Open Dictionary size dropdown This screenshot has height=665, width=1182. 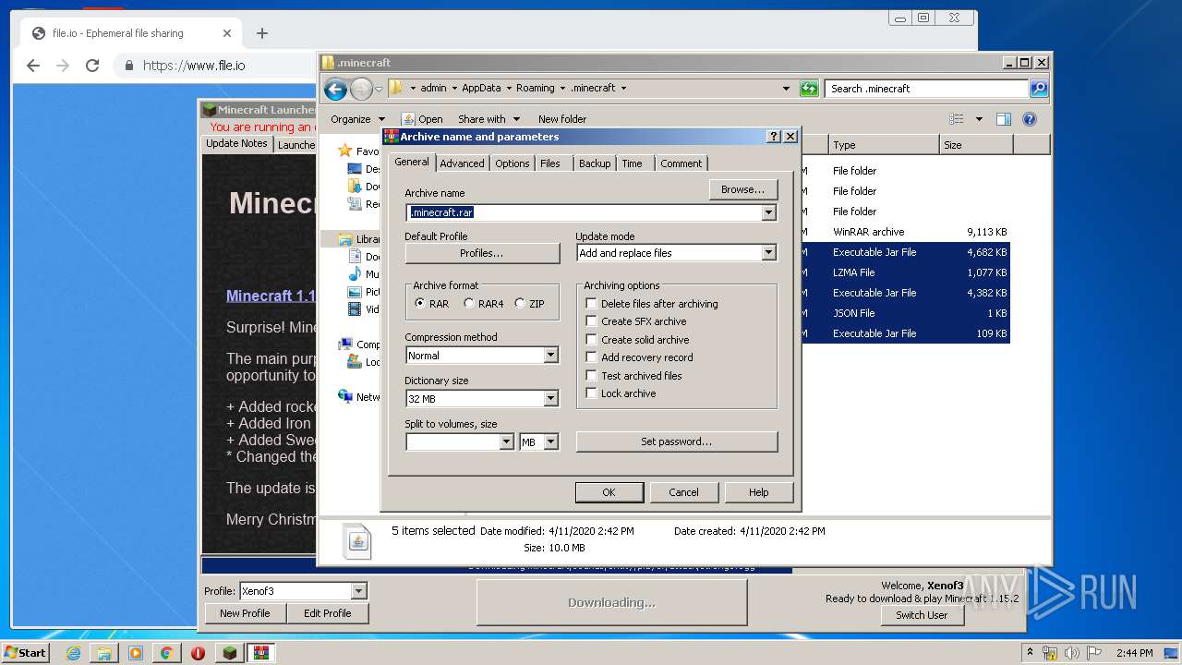pos(550,399)
